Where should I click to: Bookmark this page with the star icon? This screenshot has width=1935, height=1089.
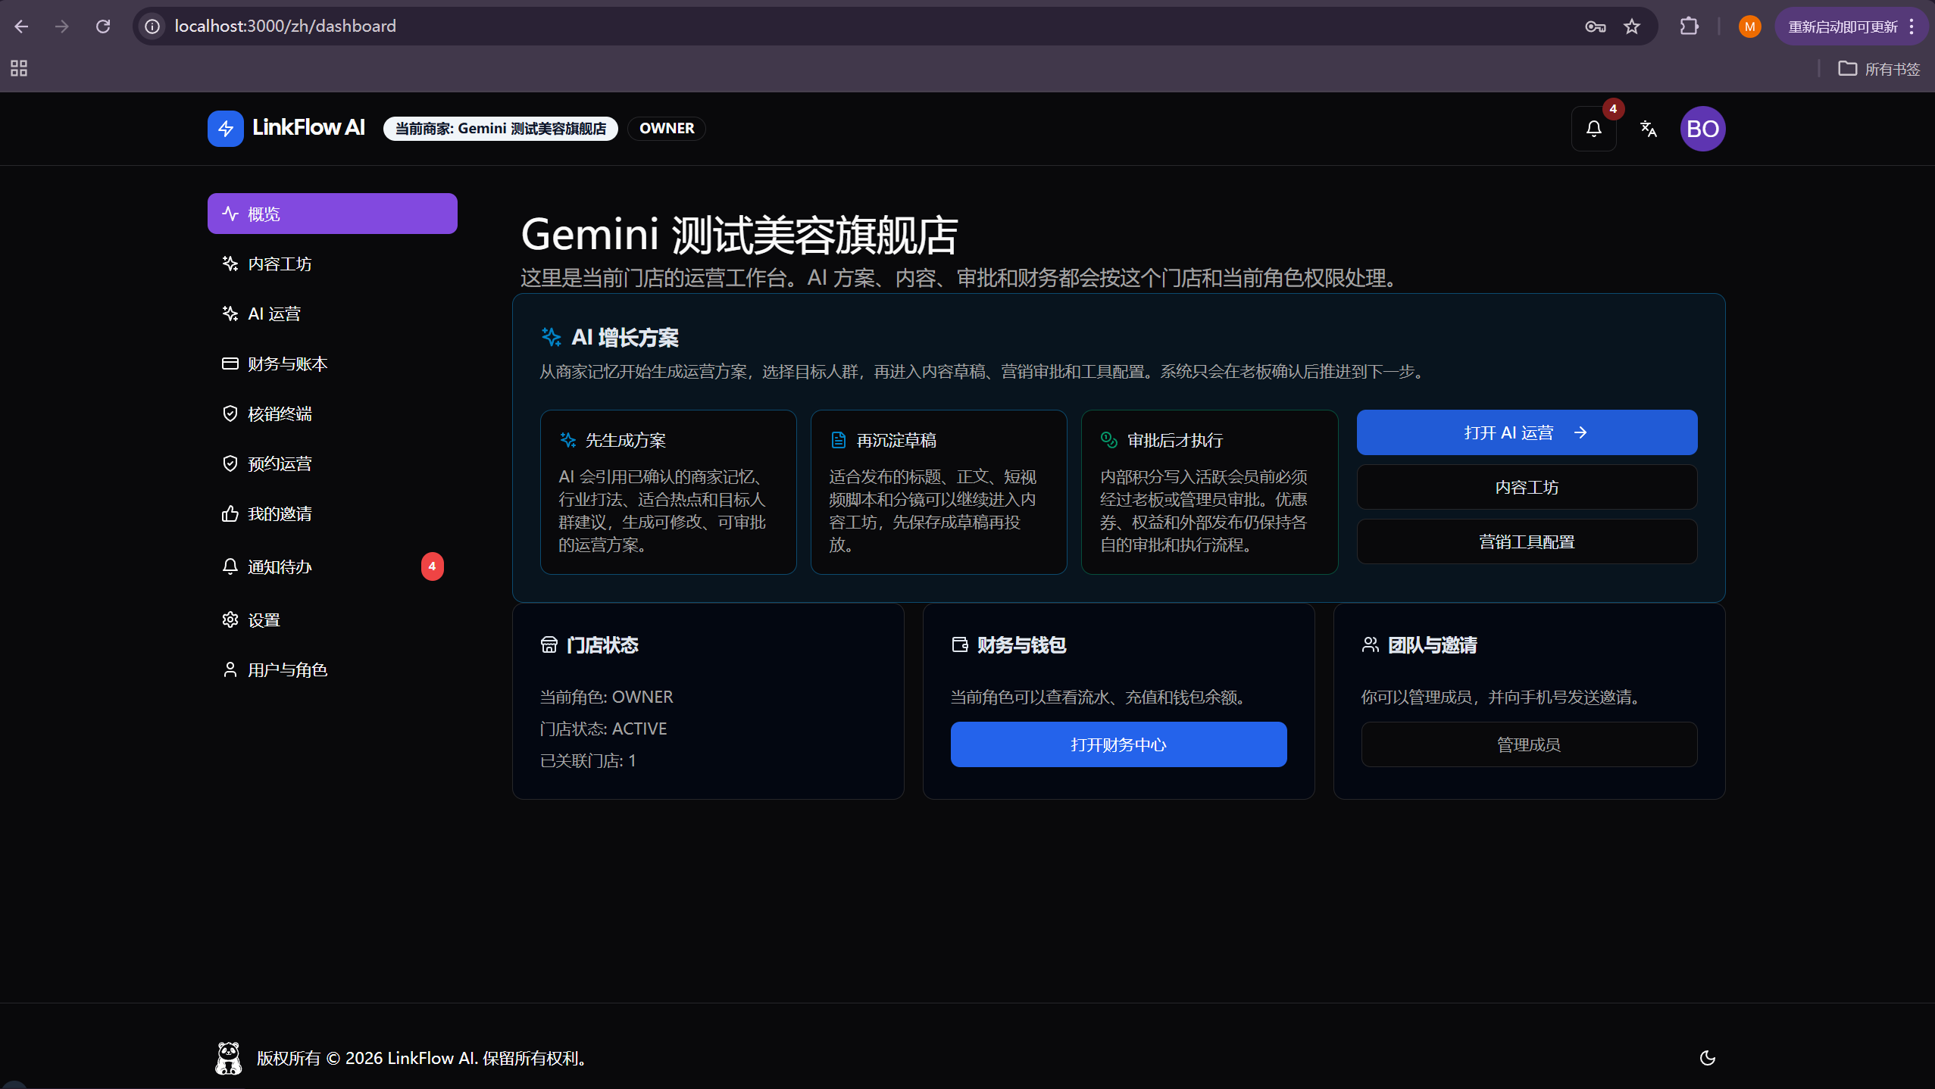click(x=1632, y=27)
